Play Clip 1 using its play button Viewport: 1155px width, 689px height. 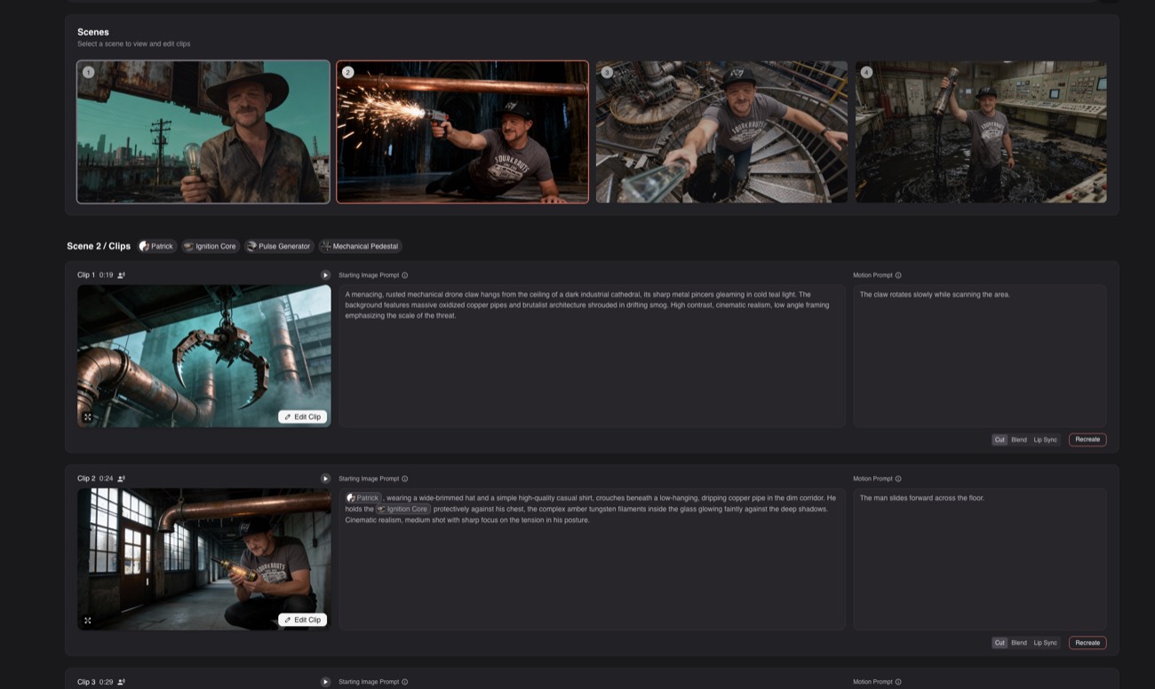click(325, 275)
